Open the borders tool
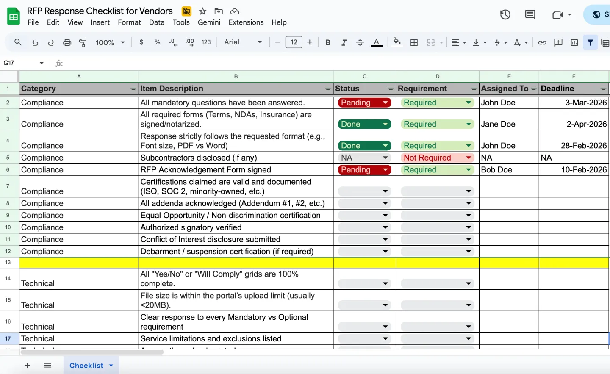 (414, 42)
